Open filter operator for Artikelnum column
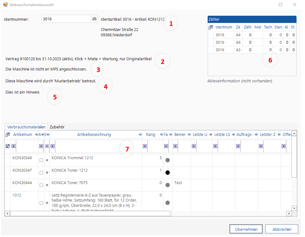The image size is (305, 237). click(x=14, y=146)
